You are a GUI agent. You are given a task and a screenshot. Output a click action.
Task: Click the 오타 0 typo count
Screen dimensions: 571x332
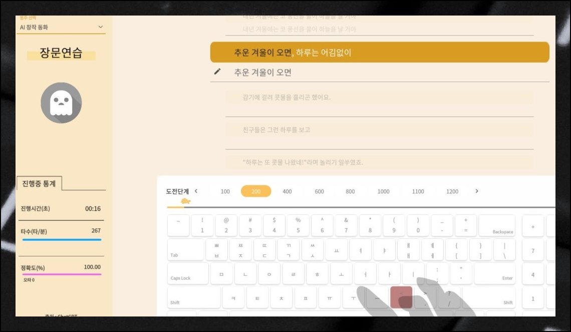[29, 280]
